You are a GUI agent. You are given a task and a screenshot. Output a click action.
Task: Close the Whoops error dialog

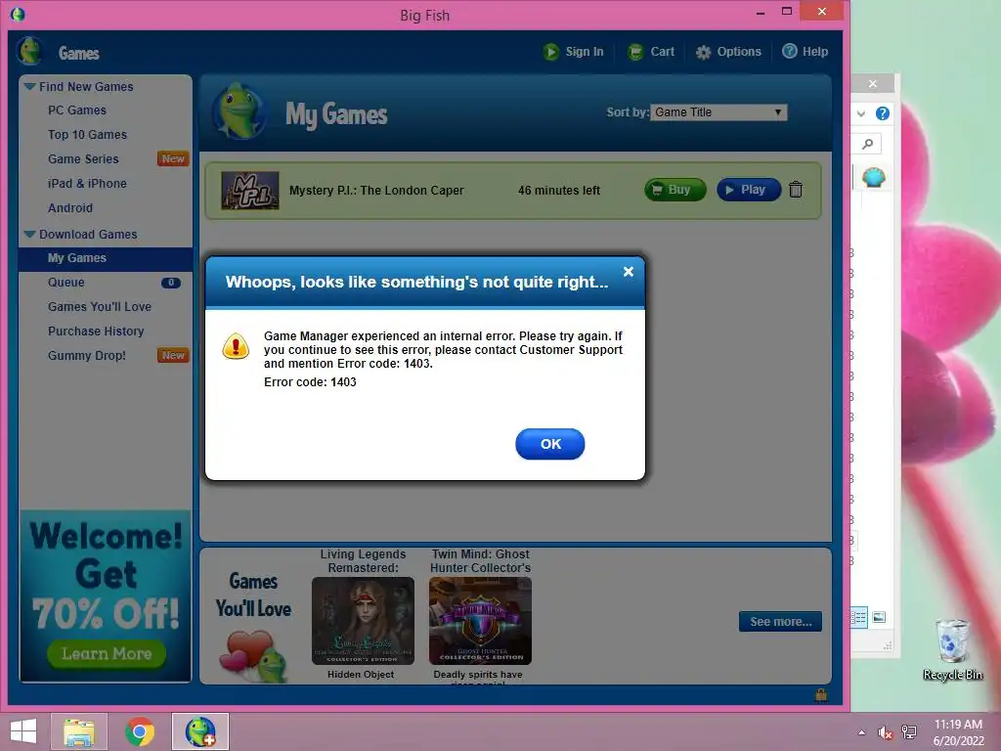click(629, 272)
